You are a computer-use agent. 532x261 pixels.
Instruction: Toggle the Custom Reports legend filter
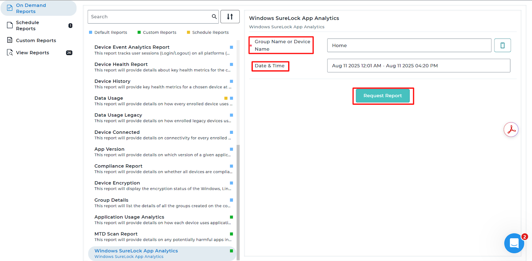[x=157, y=33]
